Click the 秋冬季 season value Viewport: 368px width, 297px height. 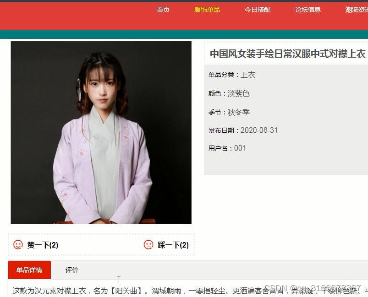pos(238,112)
